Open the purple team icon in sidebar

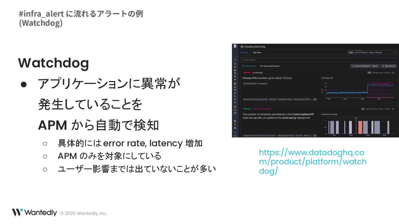coord(235,128)
